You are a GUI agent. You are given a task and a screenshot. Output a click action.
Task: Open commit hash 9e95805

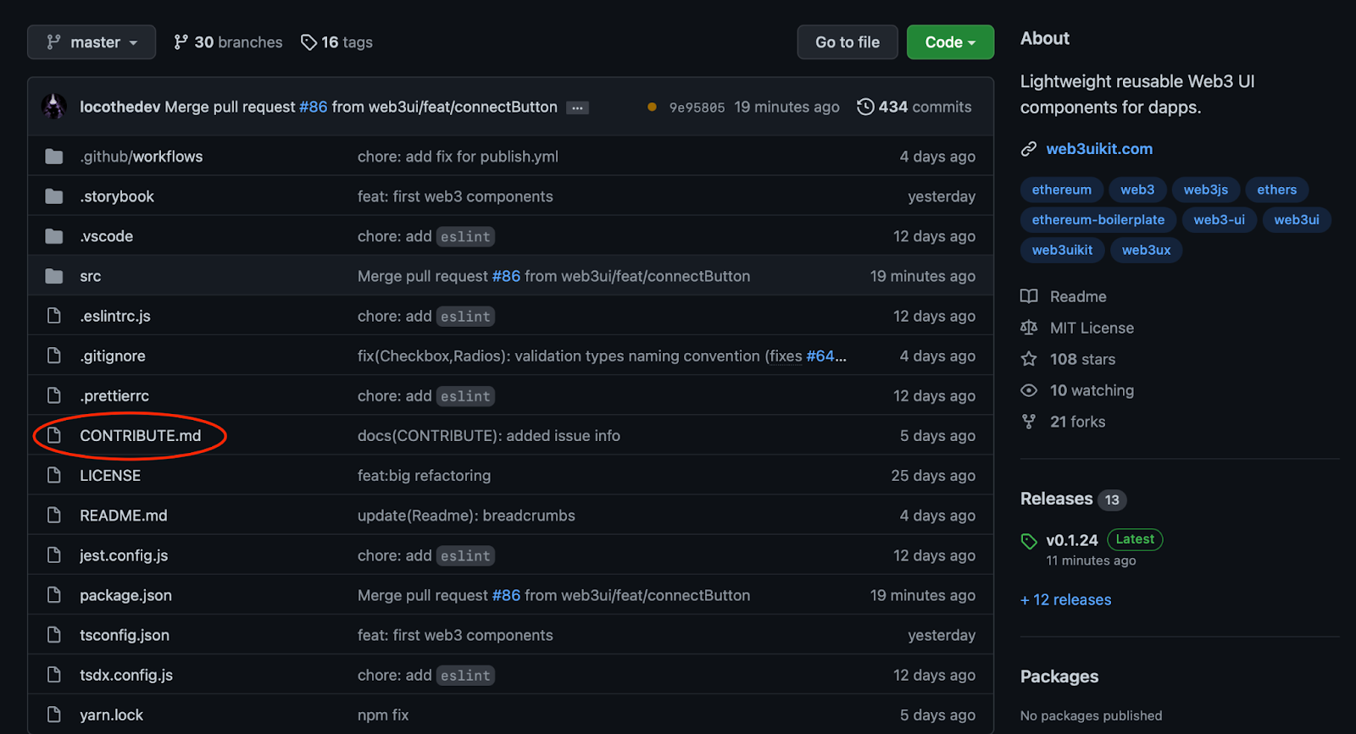697,108
